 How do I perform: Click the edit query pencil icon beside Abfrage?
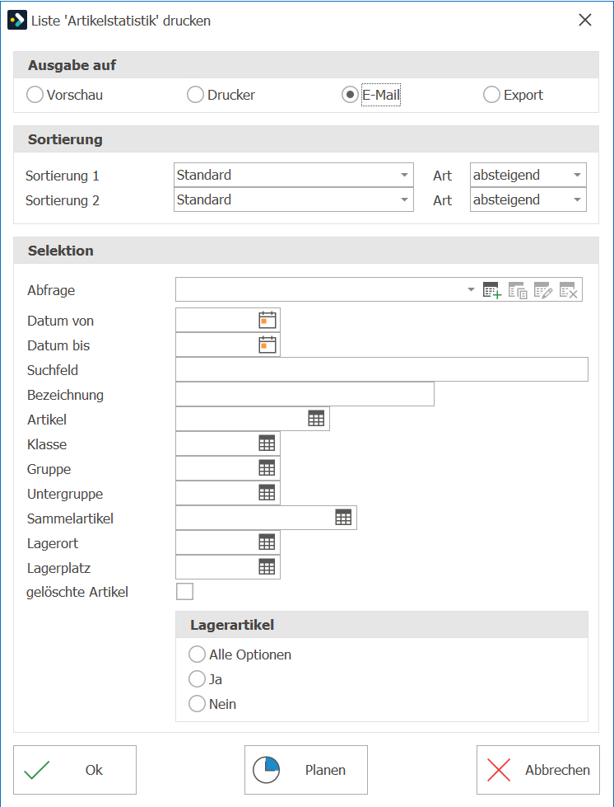543,290
